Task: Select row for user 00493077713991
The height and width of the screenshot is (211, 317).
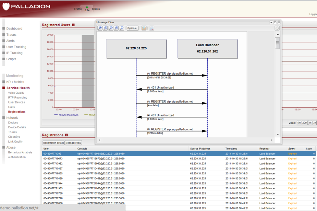Action: pos(179,154)
